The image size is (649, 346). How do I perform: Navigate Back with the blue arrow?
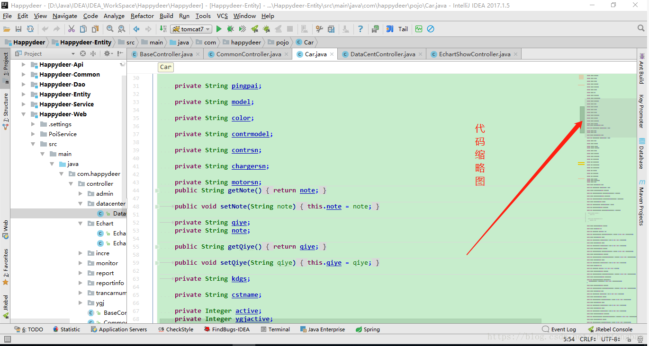[x=136, y=29]
